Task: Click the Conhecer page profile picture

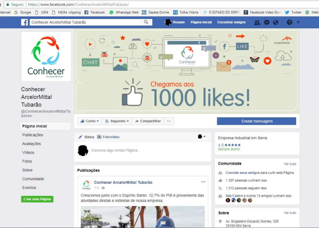Action: click(x=46, y=57)
